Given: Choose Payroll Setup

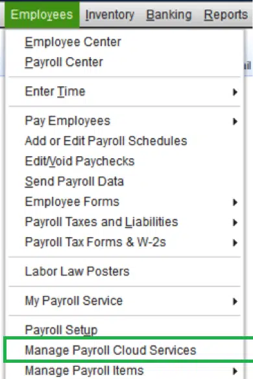Looking at the screenshot, I should point(61,330).
